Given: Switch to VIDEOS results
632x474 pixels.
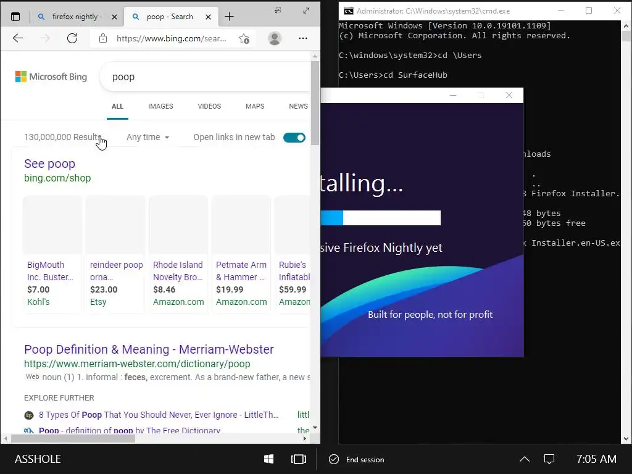Looking at the screenshot, I should [x=209, y=106].
